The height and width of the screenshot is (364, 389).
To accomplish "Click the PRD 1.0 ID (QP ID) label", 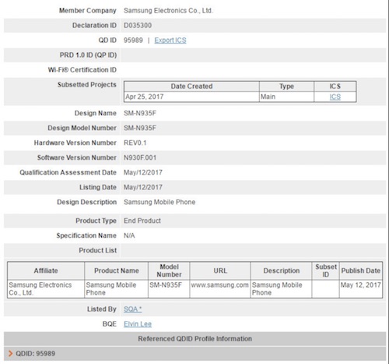I will click(88, 55).
